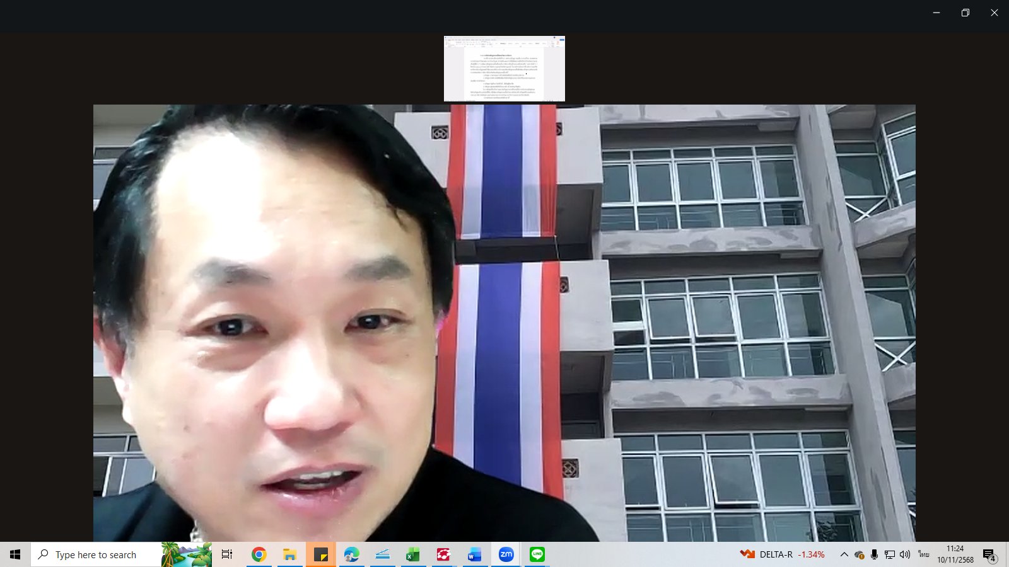Image resolution: width=1009 pixels, height=567 pixels.
Task: Click the DELTA-R stock ticker widget
Action: (783, 554)
